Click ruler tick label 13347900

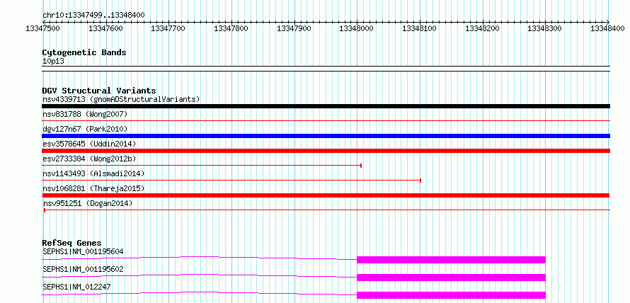pos(294,28)
